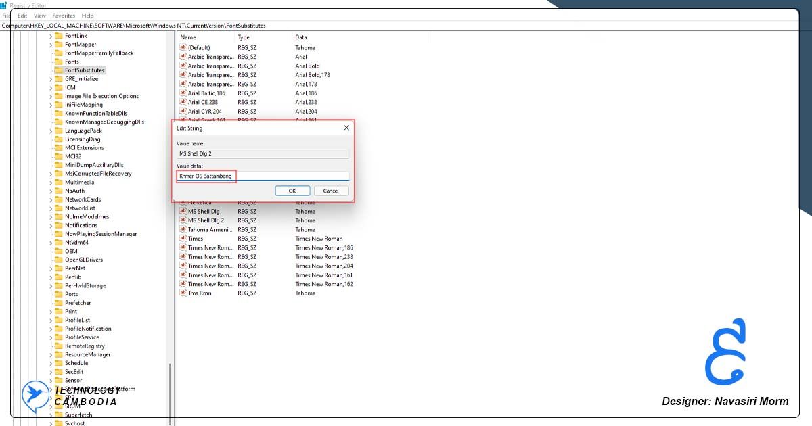Expand the FontLink key
The image size is (812, 426).
pos(51,36)
